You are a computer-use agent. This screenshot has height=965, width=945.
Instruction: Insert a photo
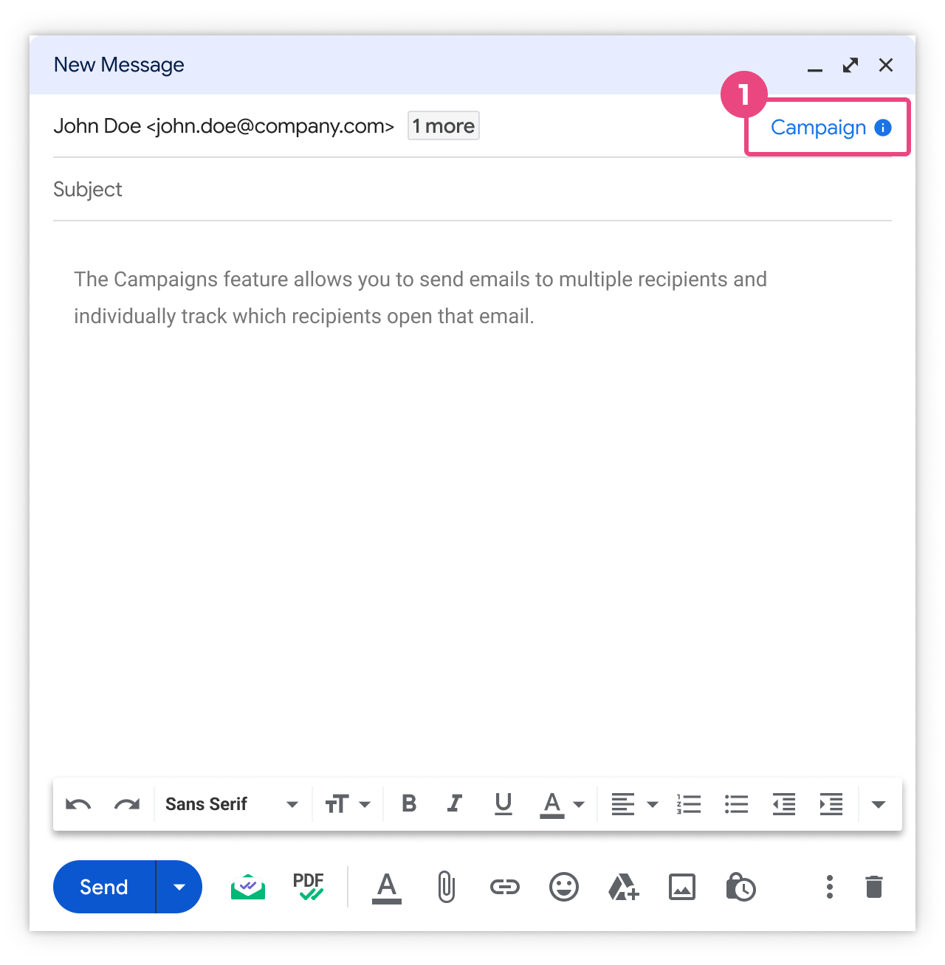(x=682, y=887)
